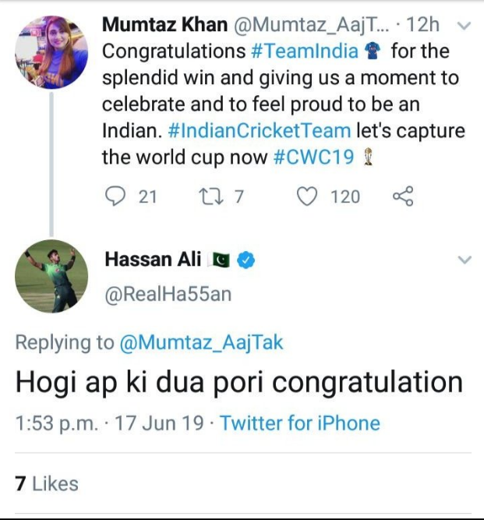Open Hassan Ali's profile photo
The width and height of the screenshot is (484, 520).
click(51, 281)
